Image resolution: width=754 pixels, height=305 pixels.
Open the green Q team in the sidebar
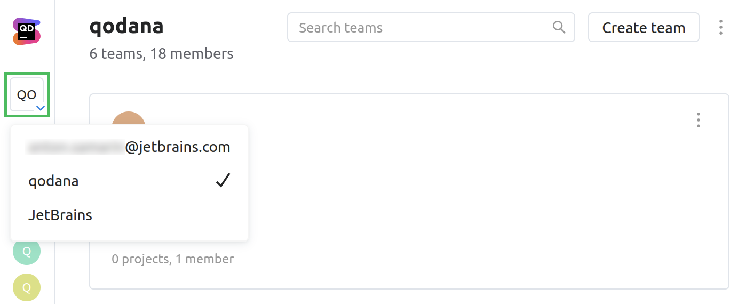click(x=27, y=251)
